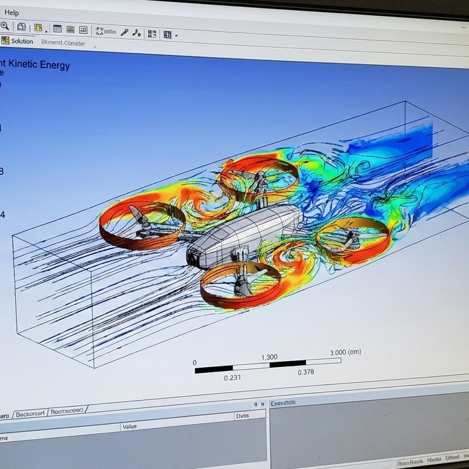Click the yellow box selection icon
469x469 pixels.
point(38,28)
